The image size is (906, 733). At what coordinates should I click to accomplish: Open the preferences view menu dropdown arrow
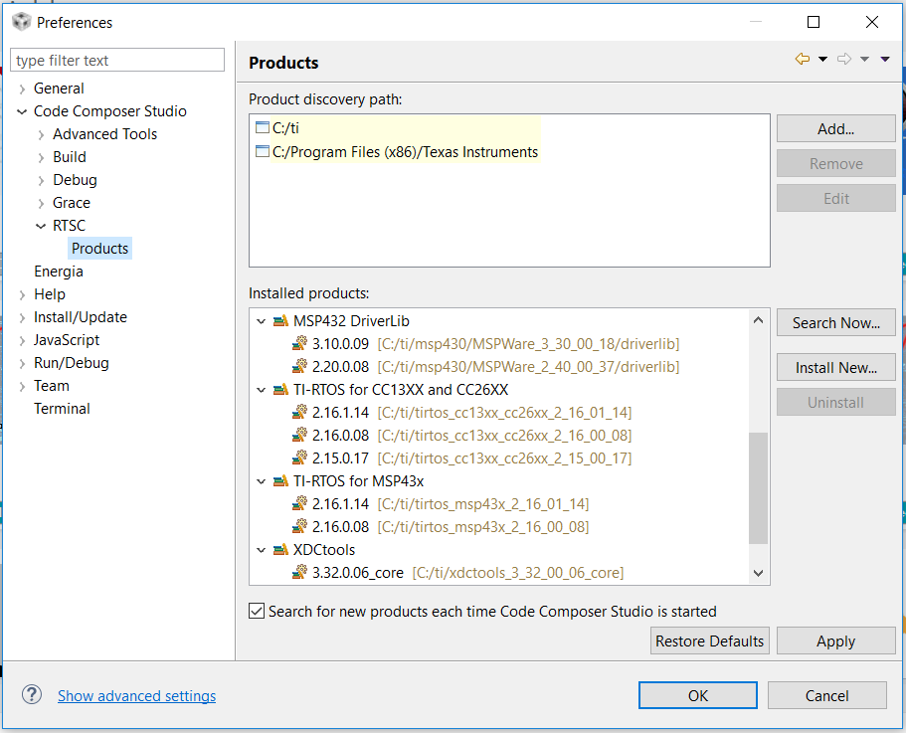[885, 59]
